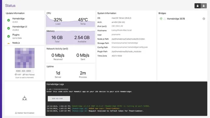Image resolution: width=210 pixels, height=118 pixels.
Task: Click the 192.168.1.42 IPv4 address
Action: pos(117,26)
